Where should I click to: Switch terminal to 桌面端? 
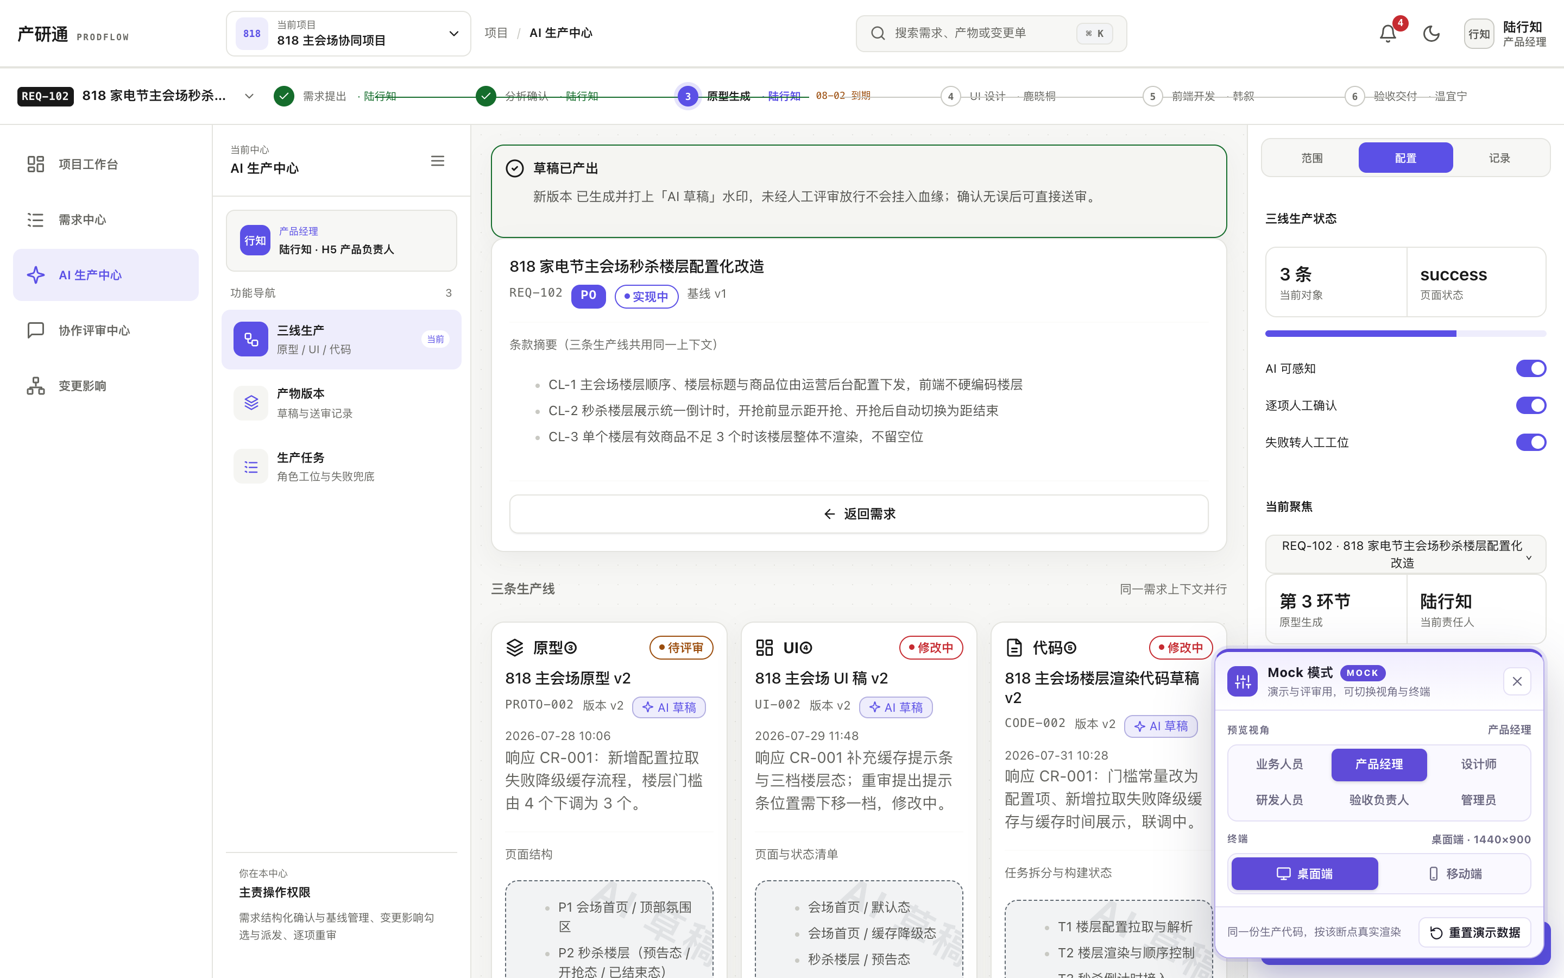(x=1304, y=873)
